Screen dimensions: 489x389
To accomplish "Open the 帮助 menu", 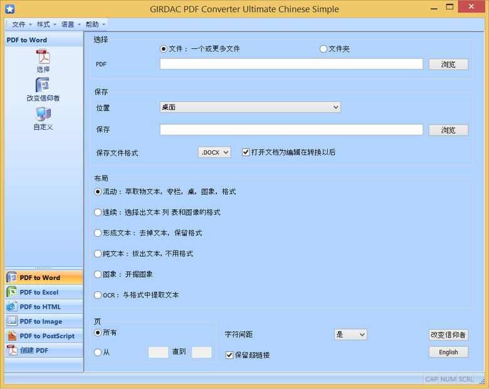I will [95, 24].
